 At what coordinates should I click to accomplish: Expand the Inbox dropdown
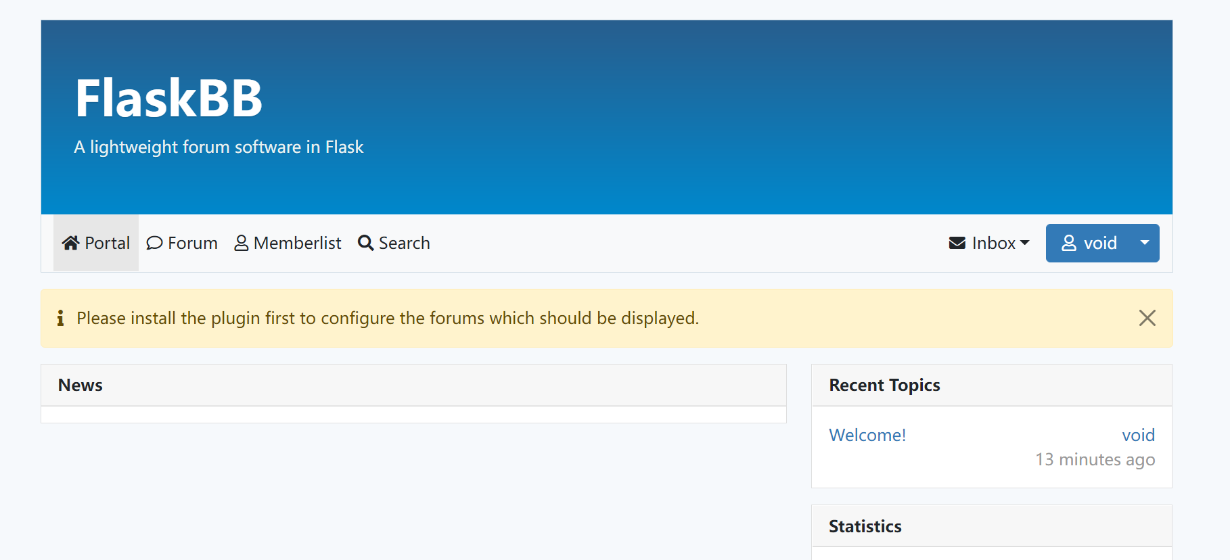click(989, 243)
